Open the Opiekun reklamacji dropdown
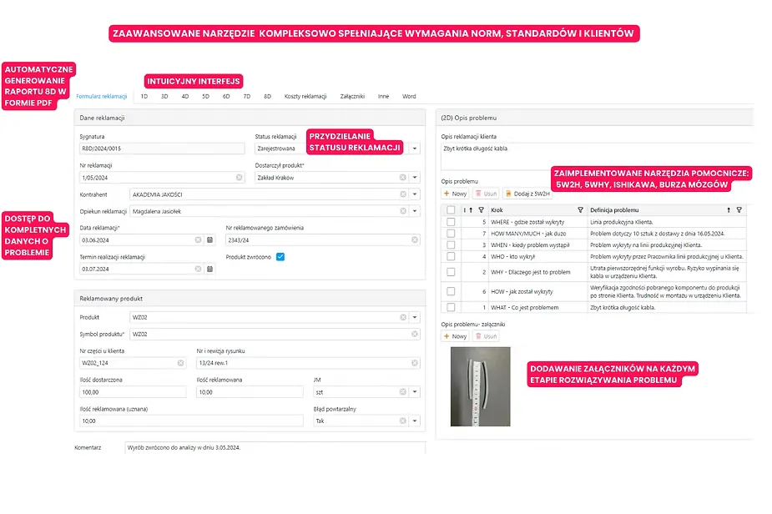The width and height of the screenshot is (772, 514). (415, 211)
